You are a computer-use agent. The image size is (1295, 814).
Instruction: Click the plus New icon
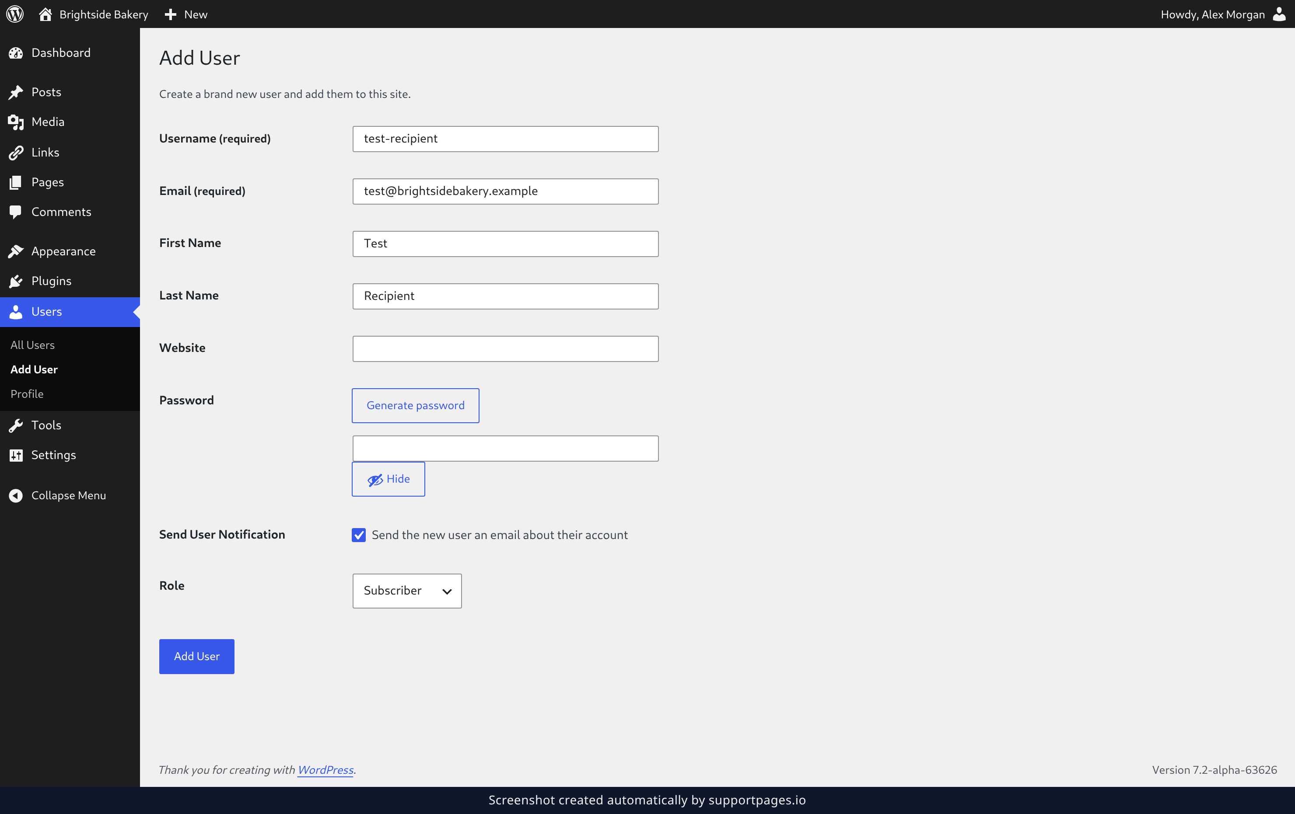(171, 14)
